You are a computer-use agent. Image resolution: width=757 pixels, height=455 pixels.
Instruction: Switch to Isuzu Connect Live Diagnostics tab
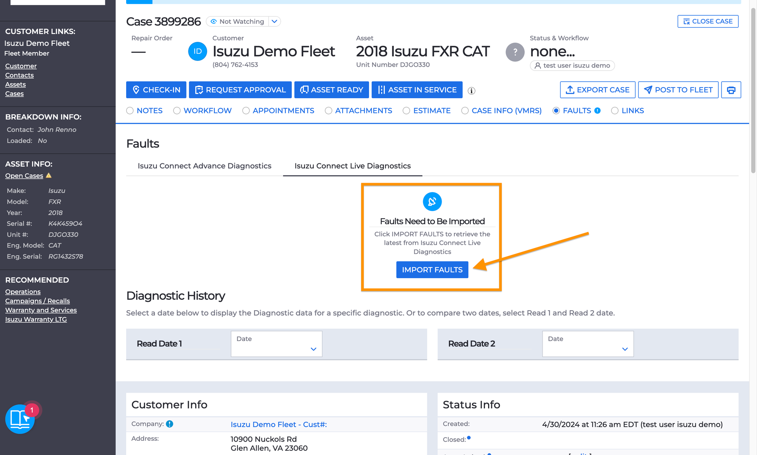click(352, 166)
